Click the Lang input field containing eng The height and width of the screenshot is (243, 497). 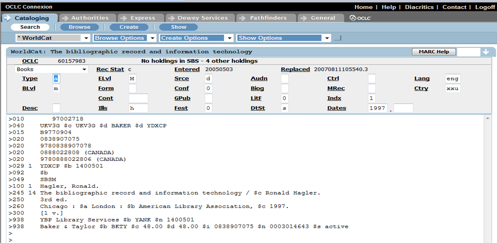point(452,79)
